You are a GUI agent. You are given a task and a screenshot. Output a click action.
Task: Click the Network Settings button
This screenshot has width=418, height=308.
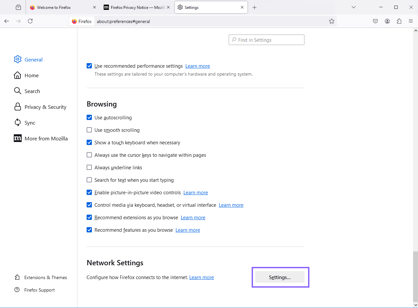click(280, 277)
